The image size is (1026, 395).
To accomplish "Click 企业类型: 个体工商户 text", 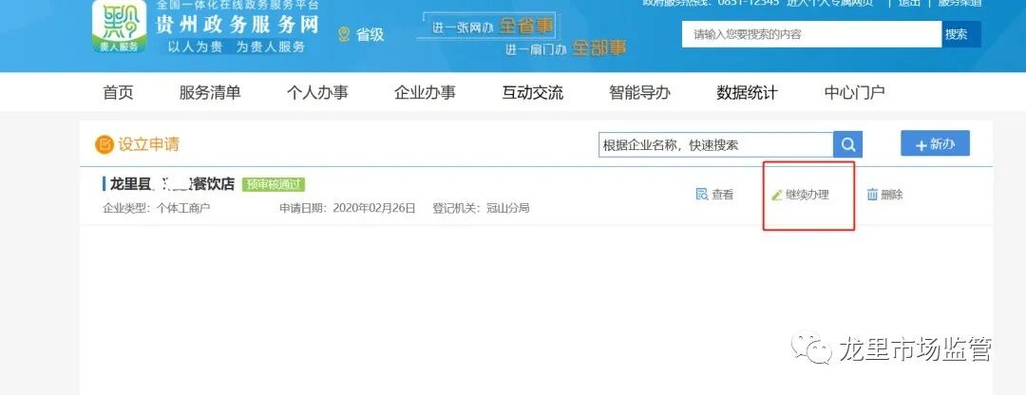I will [x=157, y=209].
